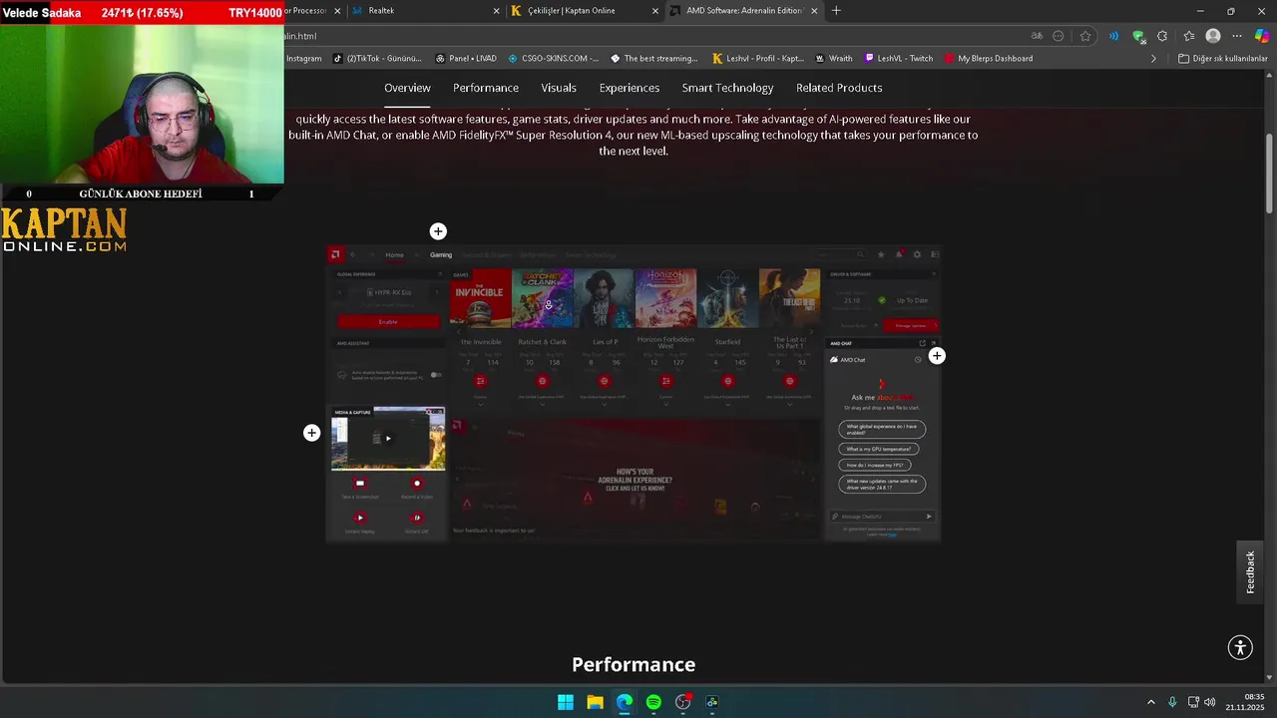
Task: Open the network icon in the system tray
Action: pos(1192,702)
